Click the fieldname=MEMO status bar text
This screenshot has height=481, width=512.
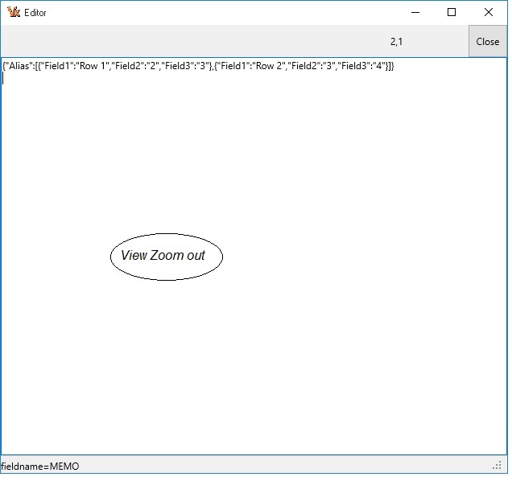[x=39, y=466]
